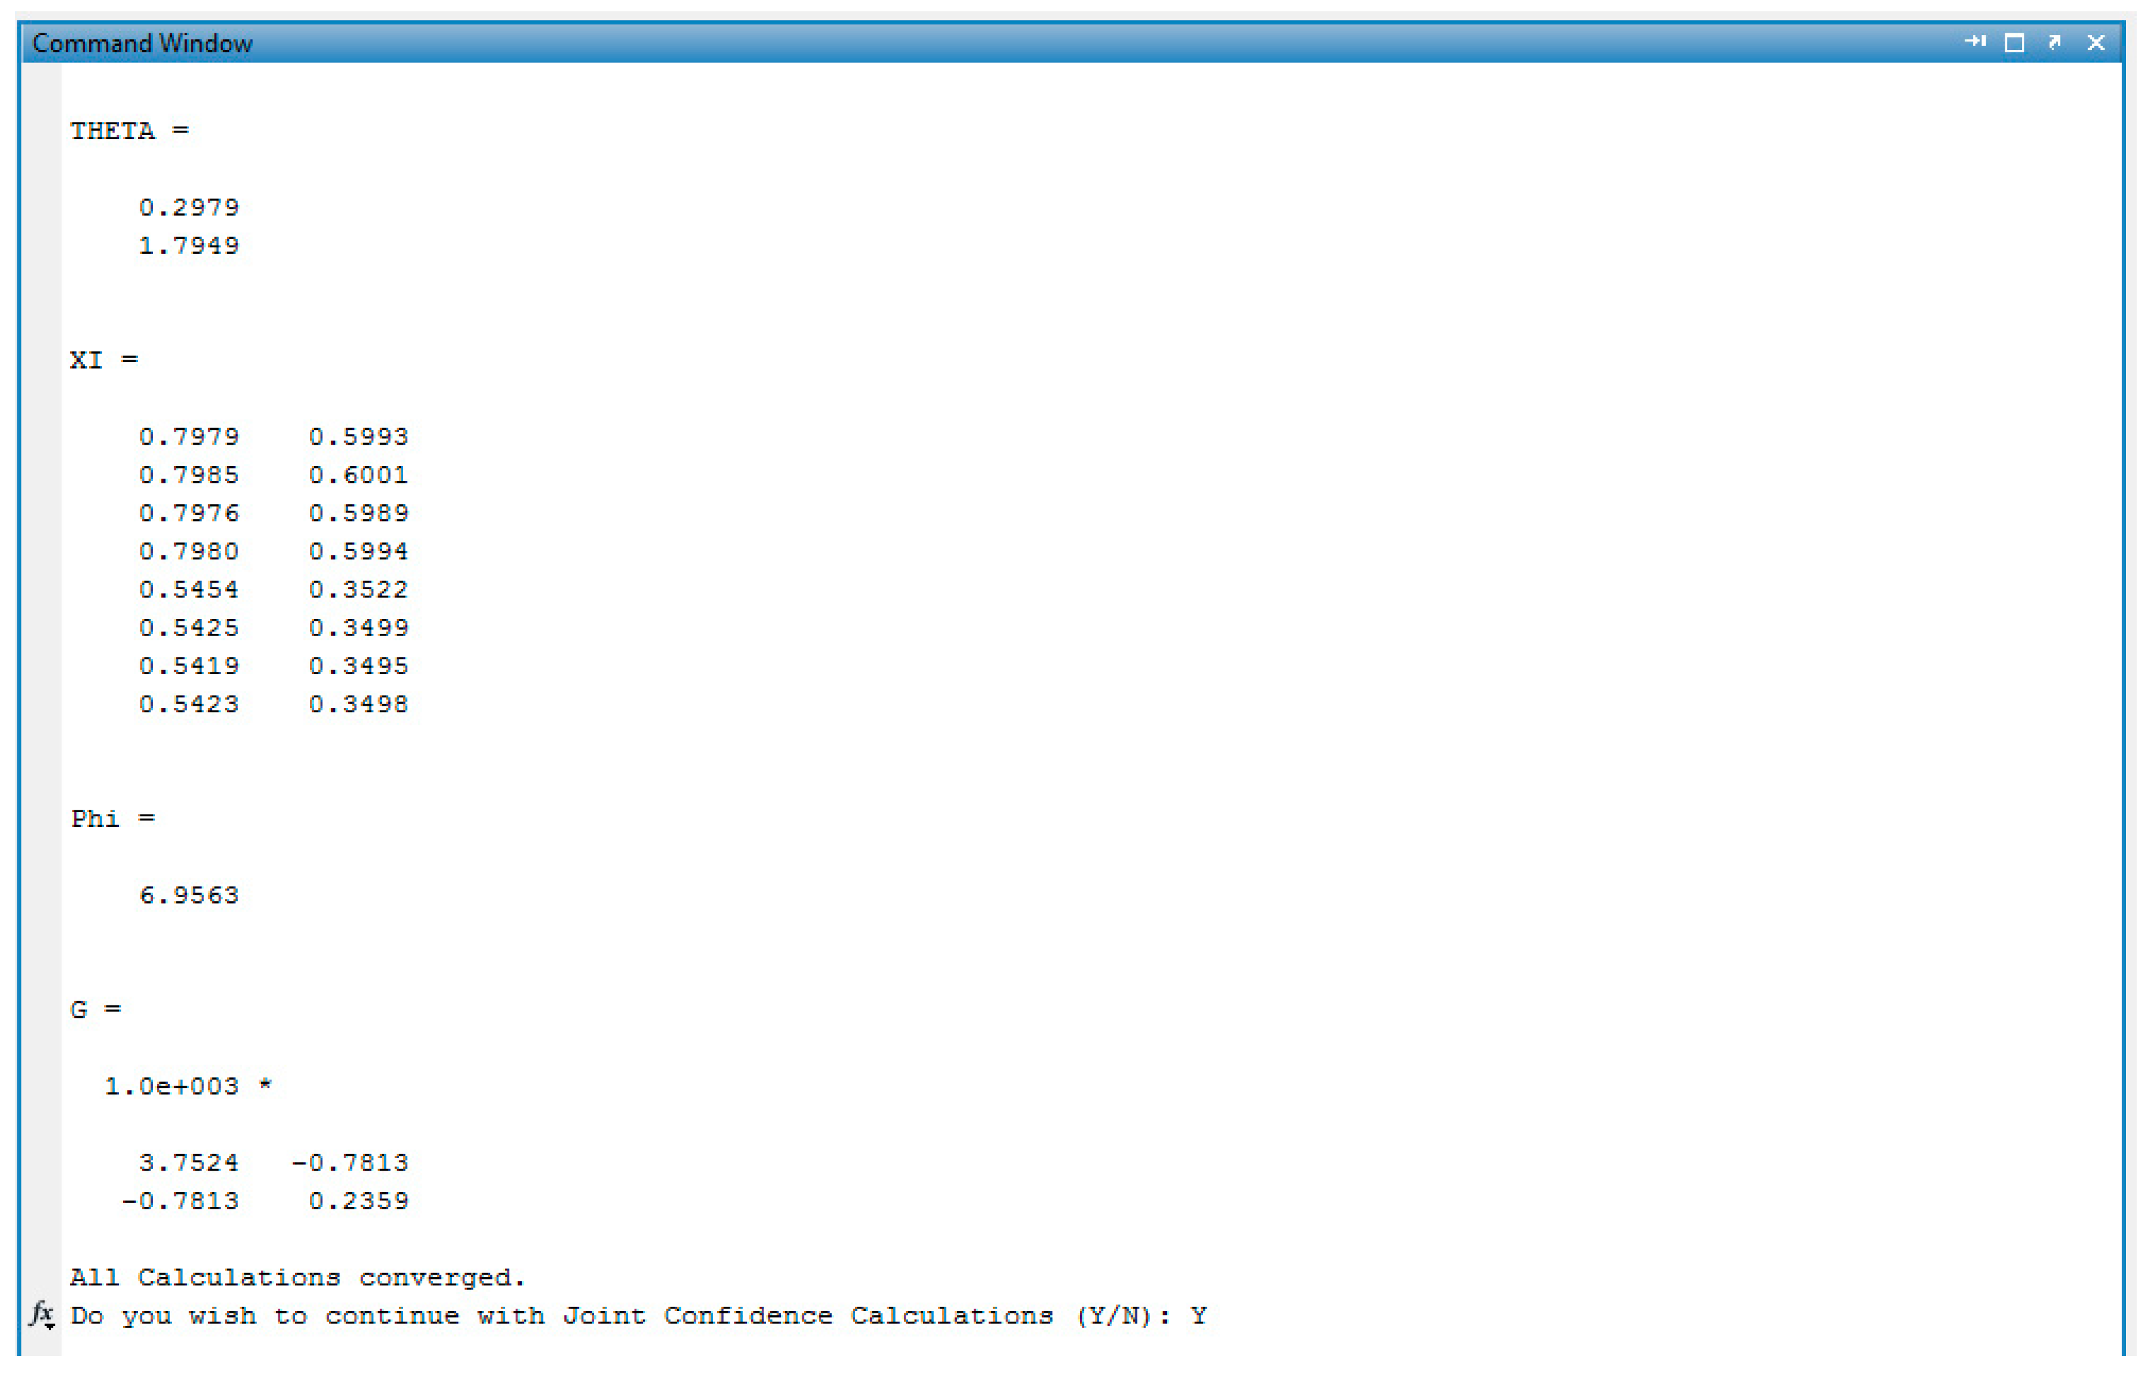
Task: Click XI value 0.5454
Action: [x=189, y=589]
